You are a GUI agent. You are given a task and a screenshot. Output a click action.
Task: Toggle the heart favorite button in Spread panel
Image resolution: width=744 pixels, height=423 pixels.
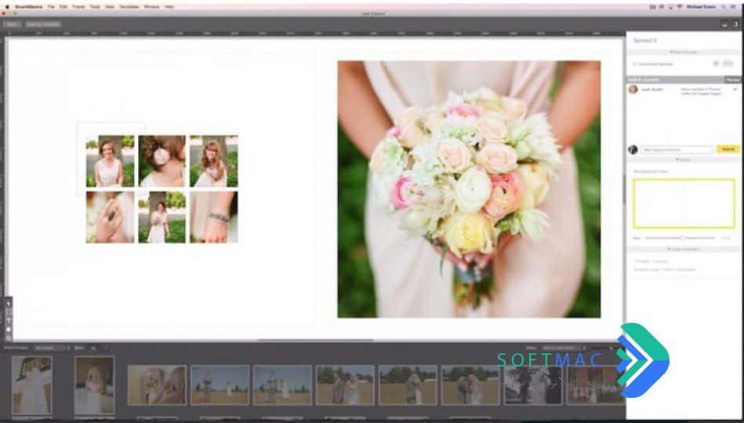click(x=716, y=63)
